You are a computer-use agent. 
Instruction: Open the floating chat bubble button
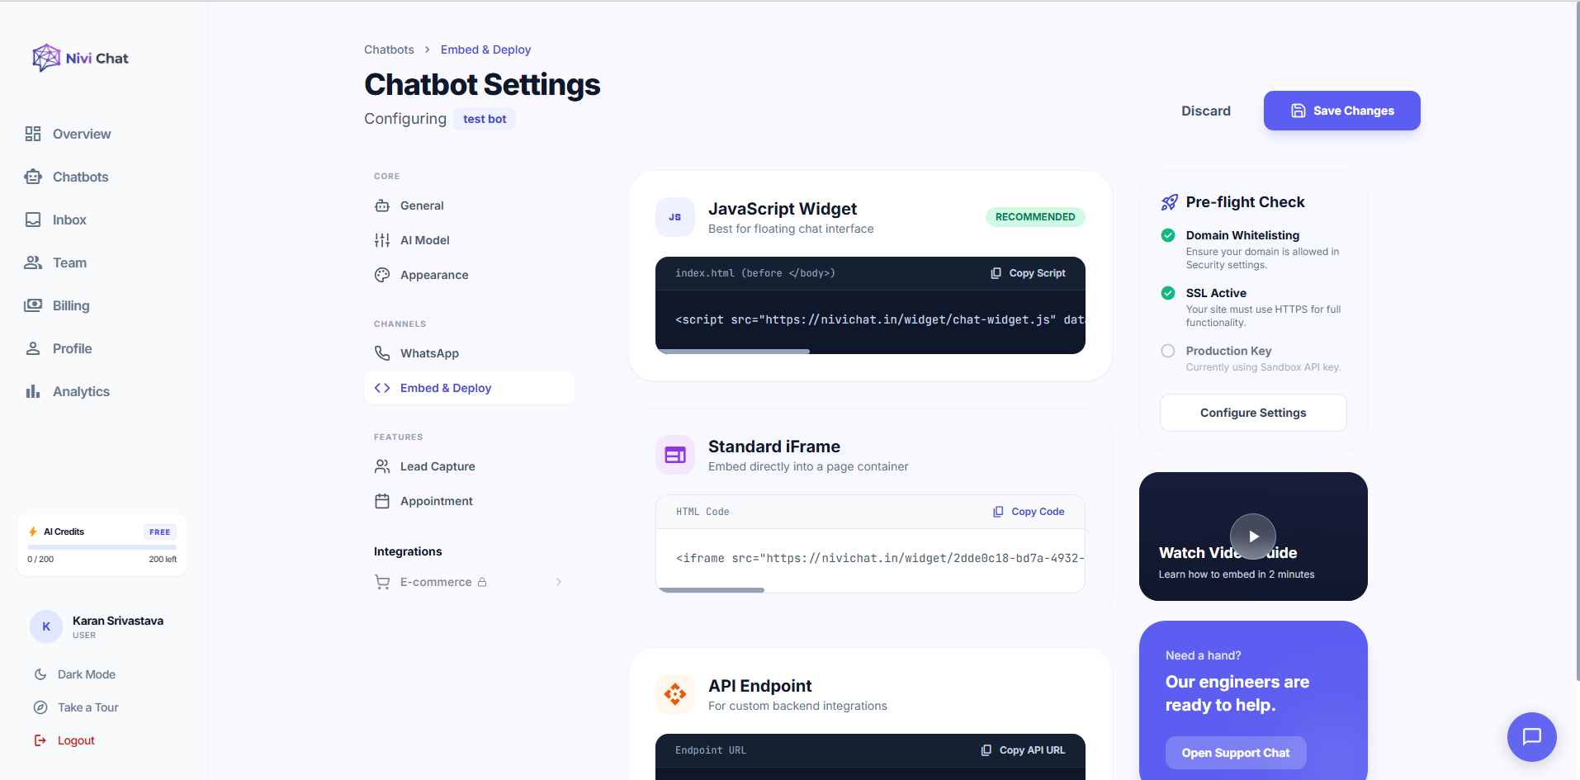coord(1532,737)
